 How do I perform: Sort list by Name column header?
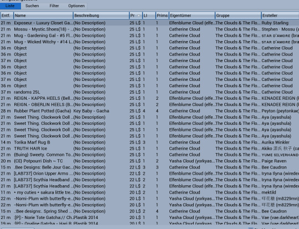pyautogui.click(x=43, y=16)
